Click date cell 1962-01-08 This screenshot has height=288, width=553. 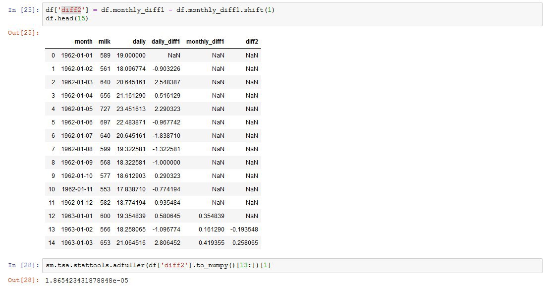click(x=77, y=149)
